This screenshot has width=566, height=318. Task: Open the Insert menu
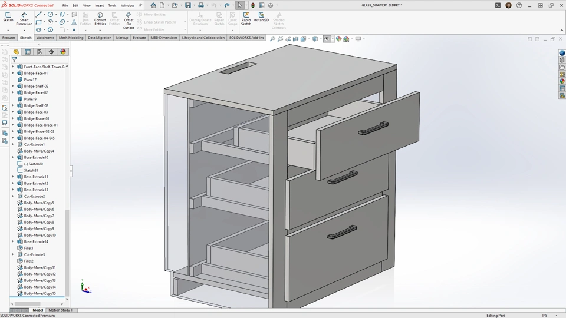(99, 5)
